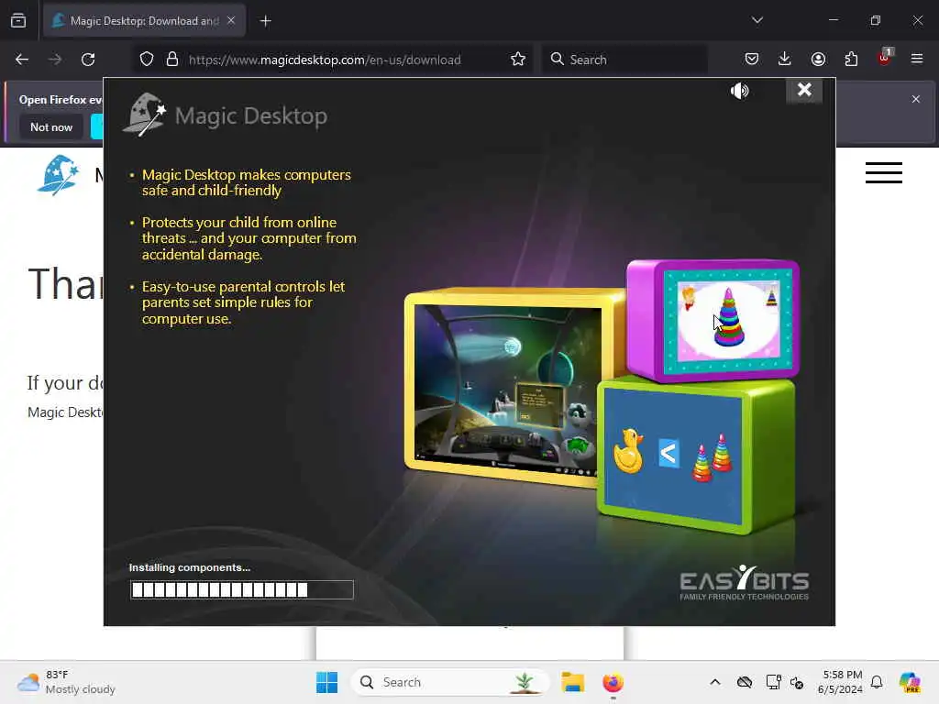
Task: Show hidden system tray icons
Action: [715, 682]
